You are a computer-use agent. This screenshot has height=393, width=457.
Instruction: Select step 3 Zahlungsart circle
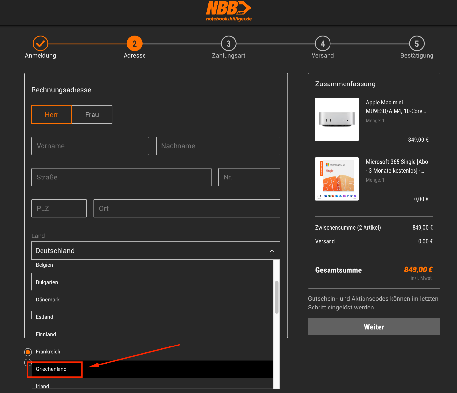(x=229, y=44)
